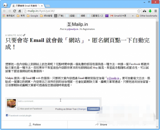160x130 pixels.
Task: Click the Sigma Mailp.in logo icon
Action: pyautogui.click(x=69, y=24)
